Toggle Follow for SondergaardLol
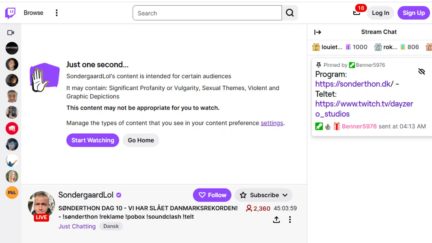The image size is (432, 243). point(212,195)
